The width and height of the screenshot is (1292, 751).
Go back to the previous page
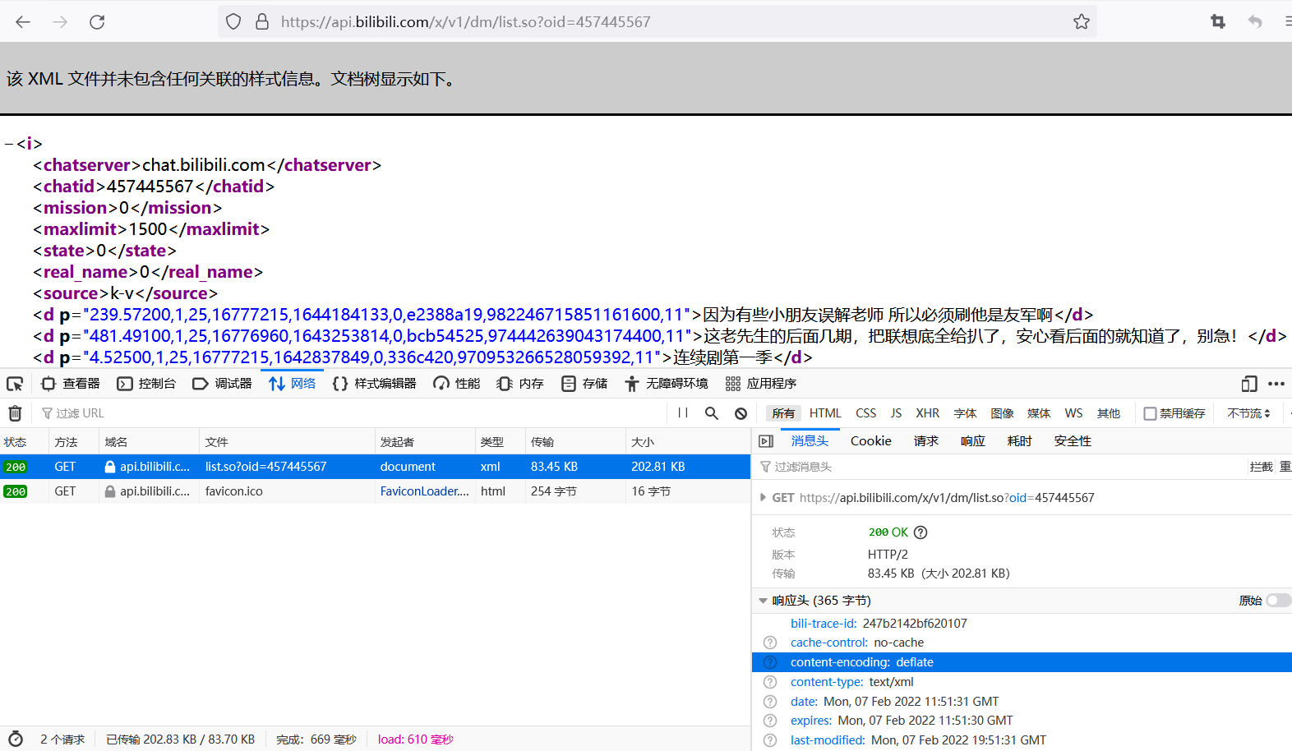[23, 22]
